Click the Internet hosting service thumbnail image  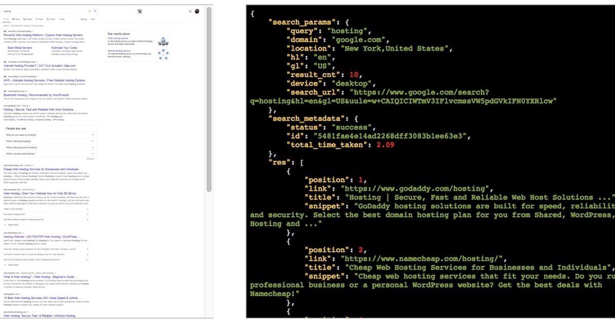[164, 53]
